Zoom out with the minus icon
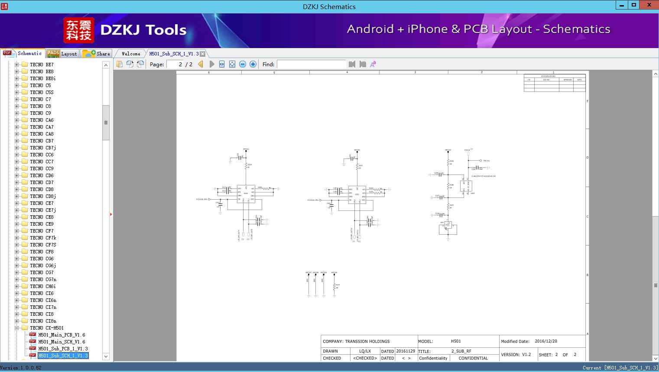Viewport: 659px width, 372px height. point(243,64)
